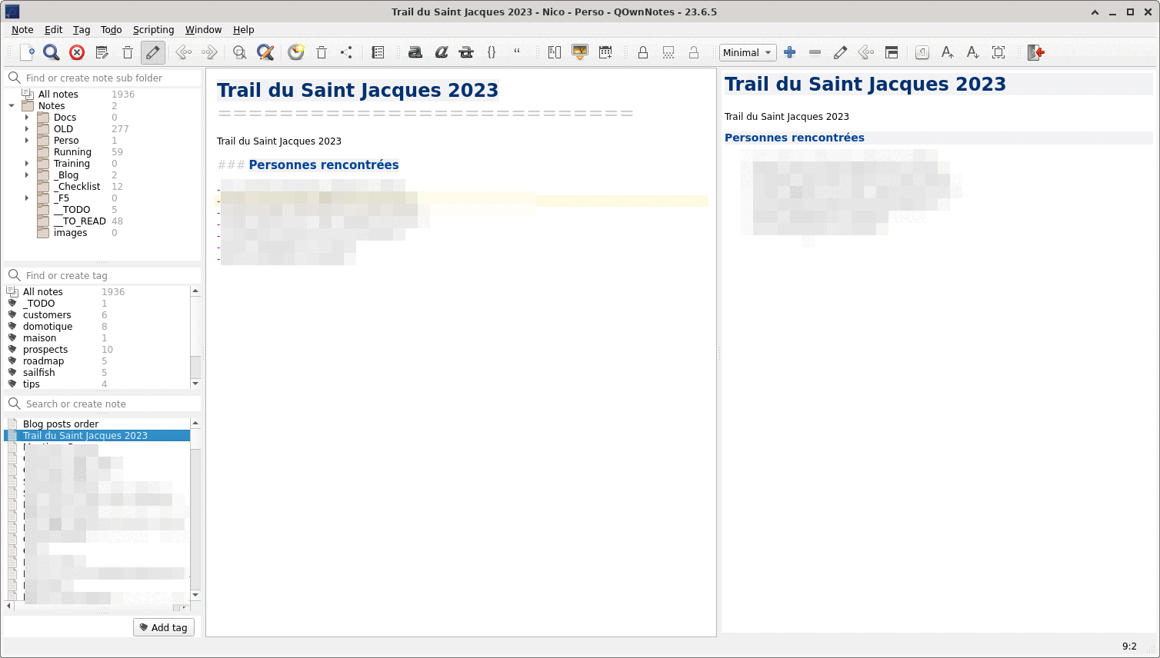Apply italic formatting to text

coord(441,52)
